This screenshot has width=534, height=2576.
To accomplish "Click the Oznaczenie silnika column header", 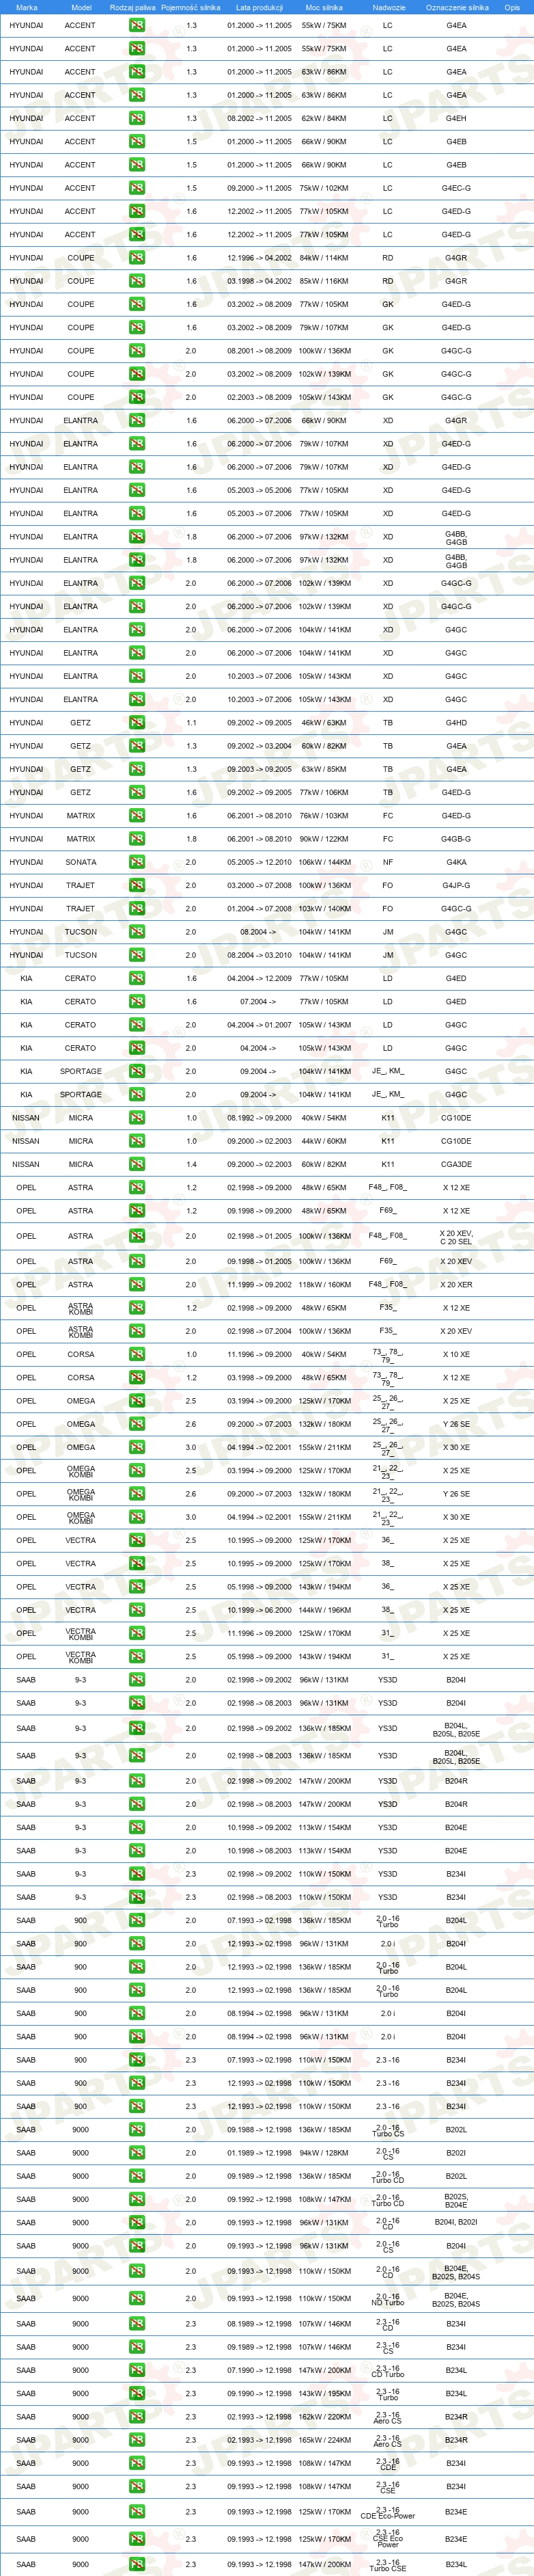I will click(456, 7).
